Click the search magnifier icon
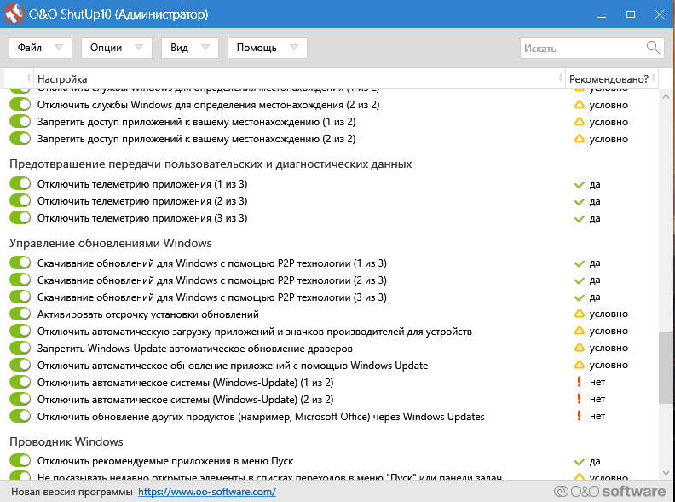The height and width of the screenshot is (502, 675). pos(653,48)
